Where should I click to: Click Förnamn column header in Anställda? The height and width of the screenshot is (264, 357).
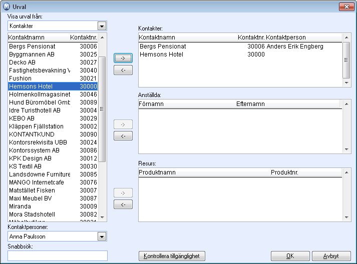187,104
